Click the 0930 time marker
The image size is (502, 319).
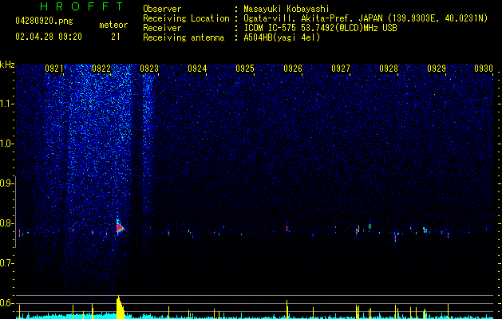[x=484, y=69]
